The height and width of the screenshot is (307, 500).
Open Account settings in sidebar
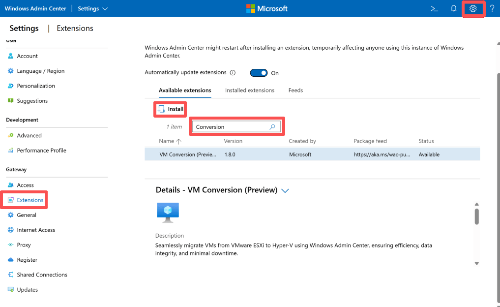[27, 56]
